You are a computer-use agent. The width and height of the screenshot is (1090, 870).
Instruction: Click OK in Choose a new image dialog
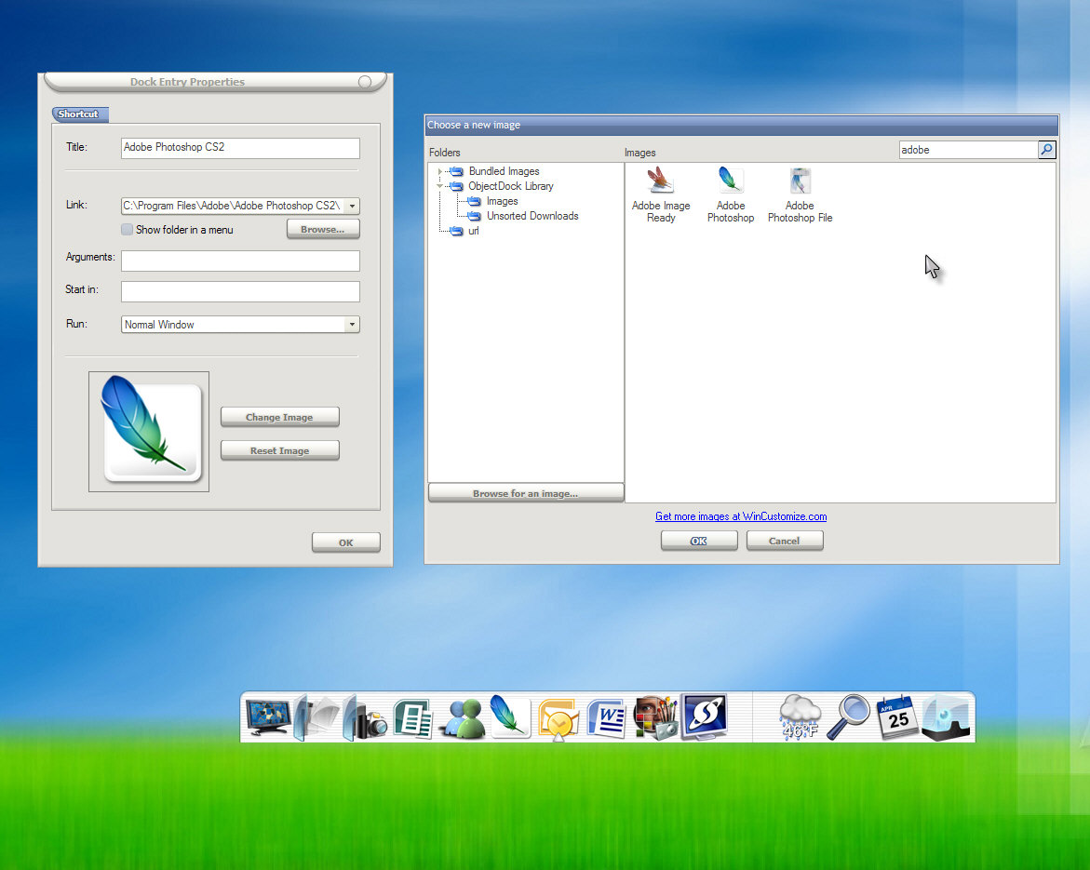[699, 541]
